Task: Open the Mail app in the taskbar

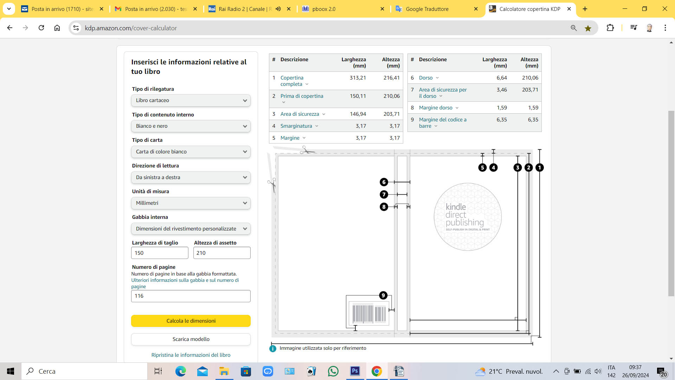Action: [x=202, y=371]
